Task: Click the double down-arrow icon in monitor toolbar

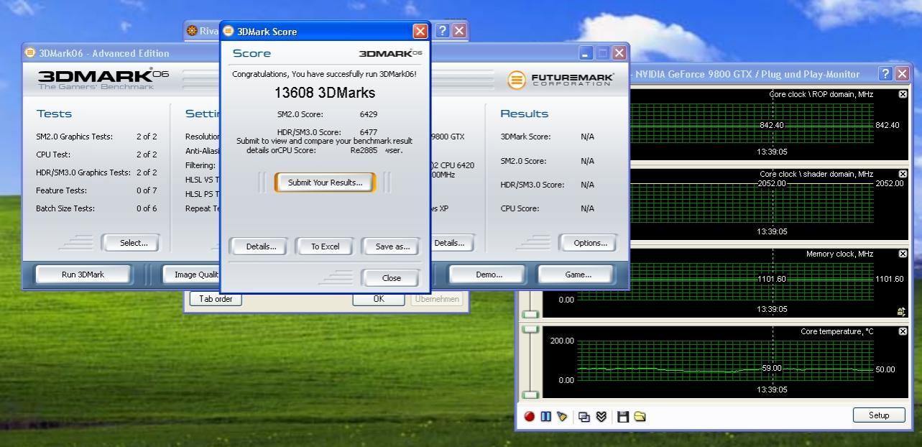Action: tap(601, 416)
